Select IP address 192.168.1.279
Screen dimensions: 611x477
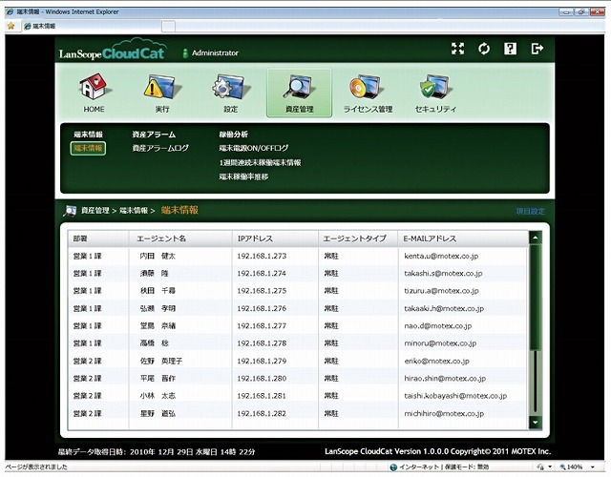pyautogui.click(x=262, y=361)
